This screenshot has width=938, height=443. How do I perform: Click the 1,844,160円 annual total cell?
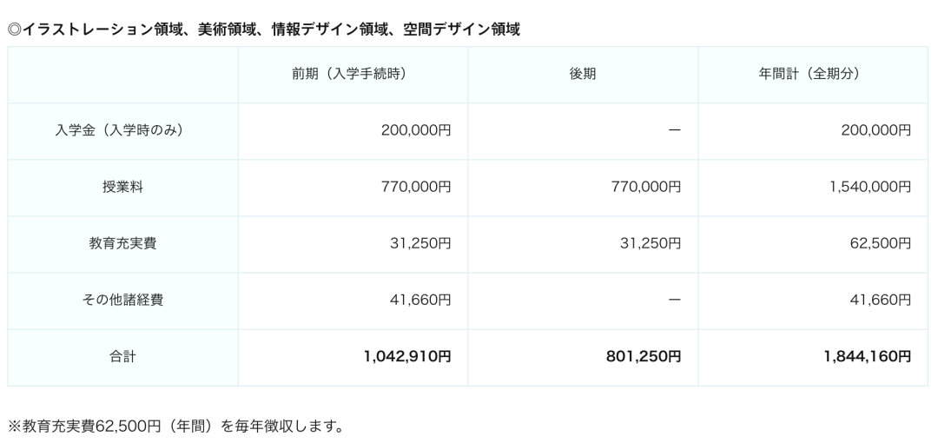tap(813, 357)
